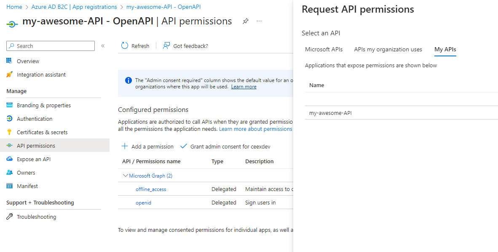The height and width of the screenshot is (252, 498).
Task: Click the Sign users in description
Action: (260, 202)
